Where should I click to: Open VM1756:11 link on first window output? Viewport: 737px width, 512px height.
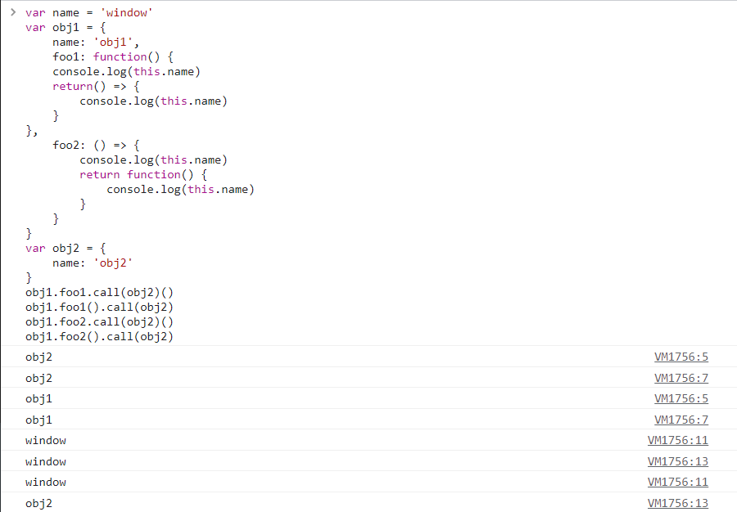(x=677, y=440)
